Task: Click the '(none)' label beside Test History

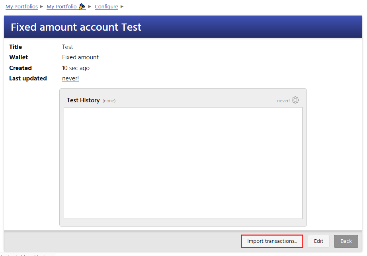Action: pos(109,101)
